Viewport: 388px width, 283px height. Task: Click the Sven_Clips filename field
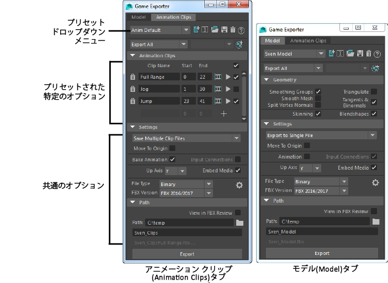[x=187, y=233]
